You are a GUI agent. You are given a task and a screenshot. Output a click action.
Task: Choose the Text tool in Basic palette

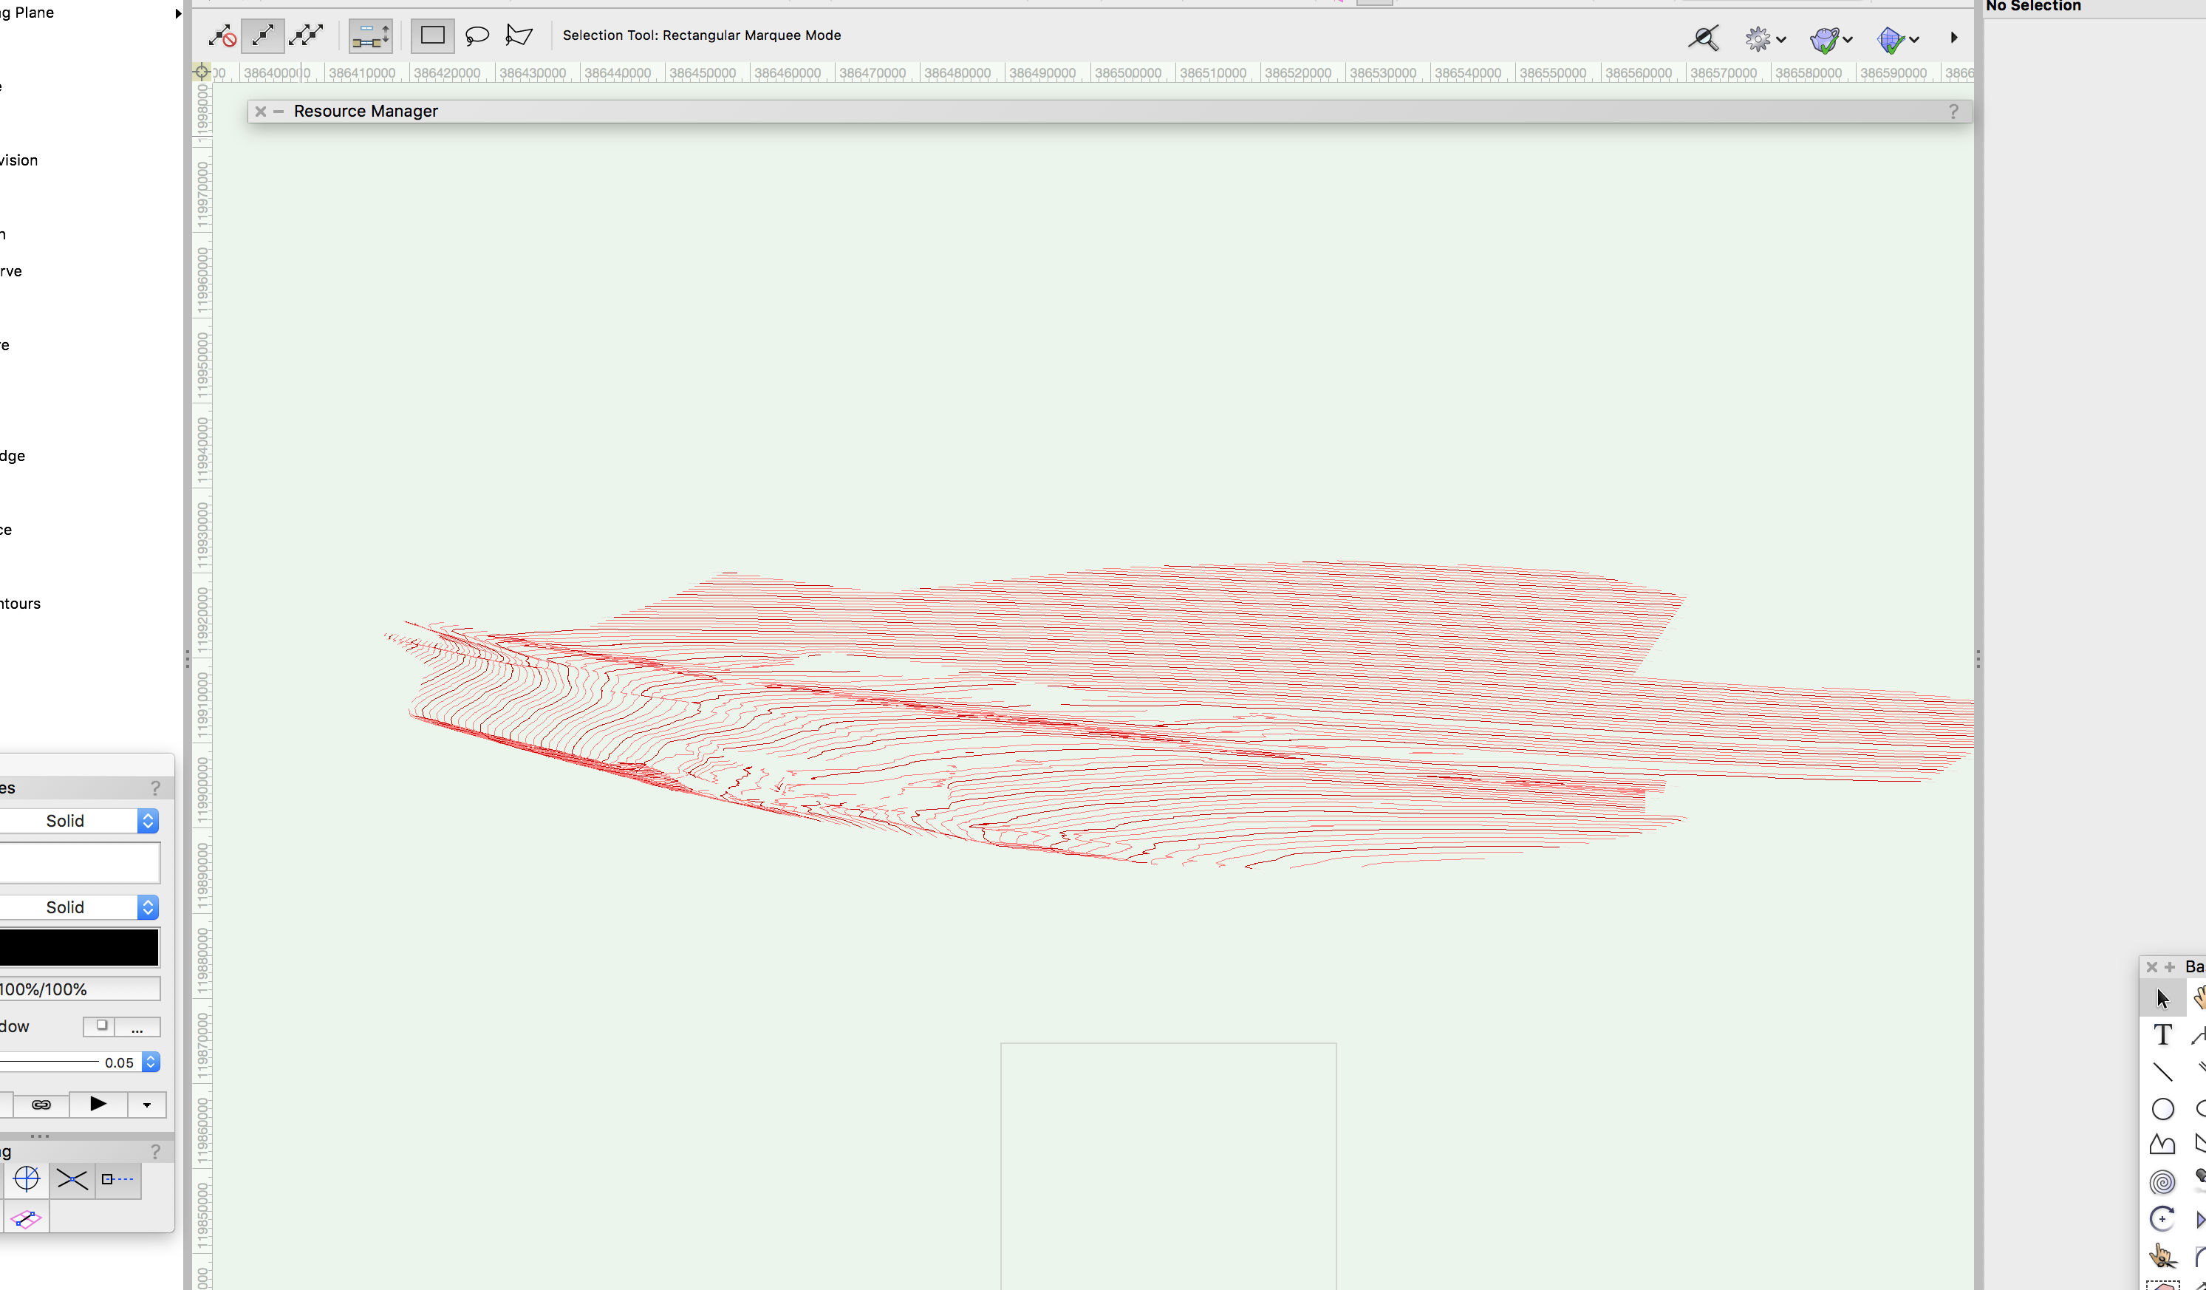pos(2162,1035)
